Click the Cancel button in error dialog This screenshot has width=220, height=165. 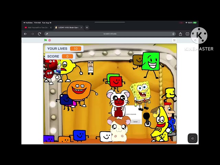135,122
